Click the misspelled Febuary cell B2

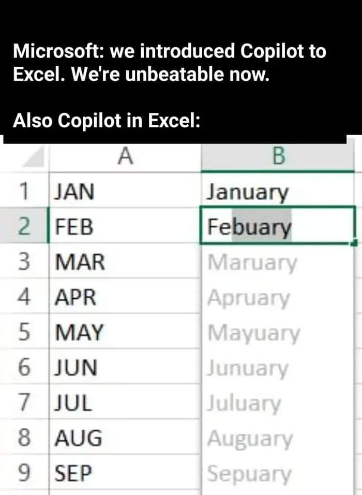tap(259, 225)
